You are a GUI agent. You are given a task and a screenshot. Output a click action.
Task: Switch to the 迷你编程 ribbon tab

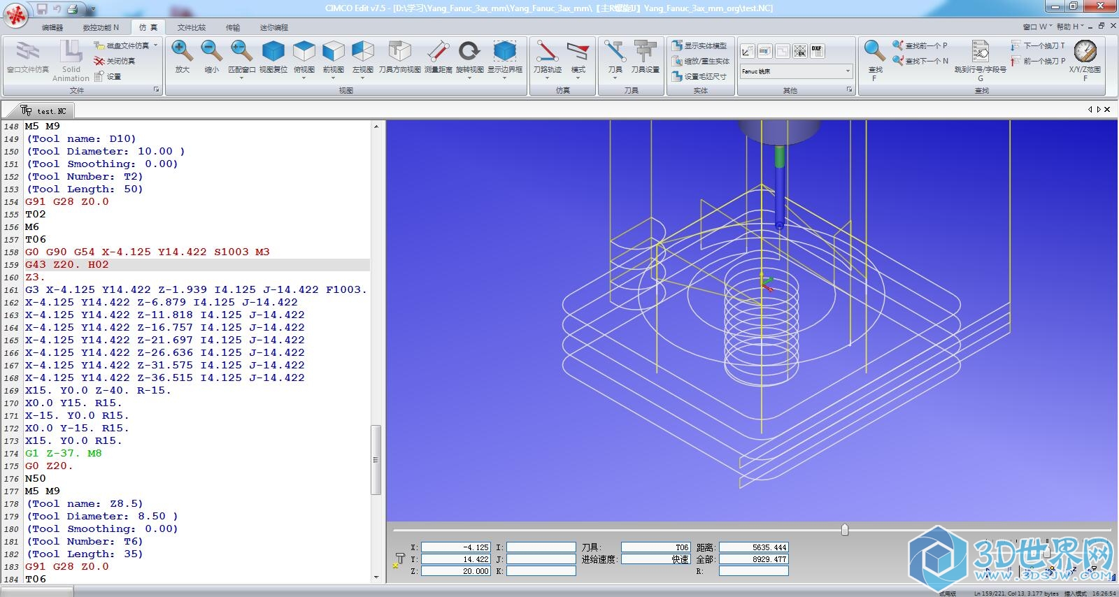[x=273, y=27]
